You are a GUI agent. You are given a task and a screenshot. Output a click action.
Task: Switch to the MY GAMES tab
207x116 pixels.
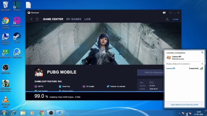pos(74,19)
